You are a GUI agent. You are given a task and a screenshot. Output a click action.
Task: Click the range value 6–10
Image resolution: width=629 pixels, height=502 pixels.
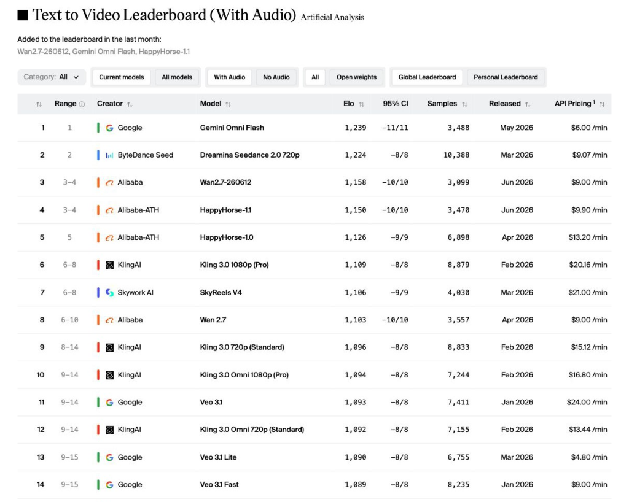tap(69, 320)
